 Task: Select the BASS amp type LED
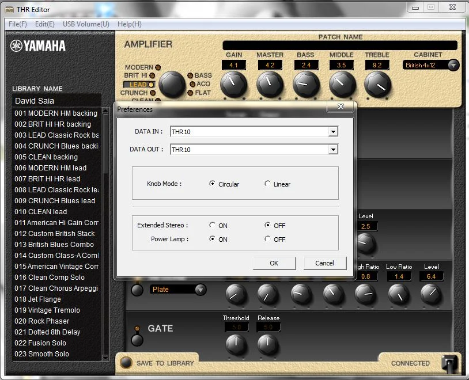tap(191, 75)
